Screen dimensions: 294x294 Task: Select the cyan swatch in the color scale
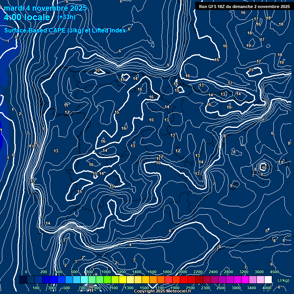(84, 279)
